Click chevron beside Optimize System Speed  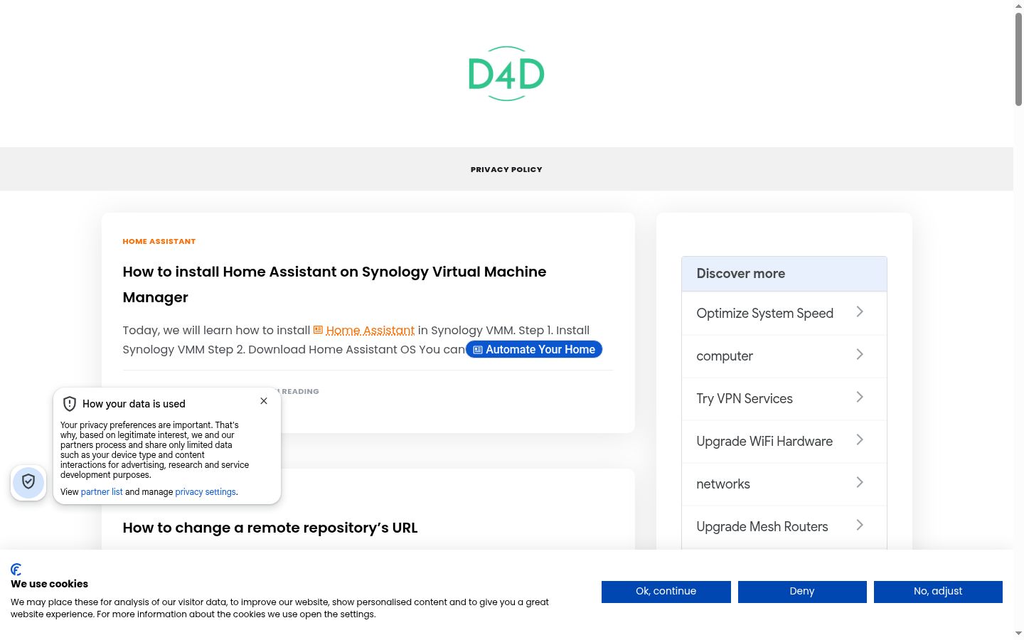tap(860, 312)
